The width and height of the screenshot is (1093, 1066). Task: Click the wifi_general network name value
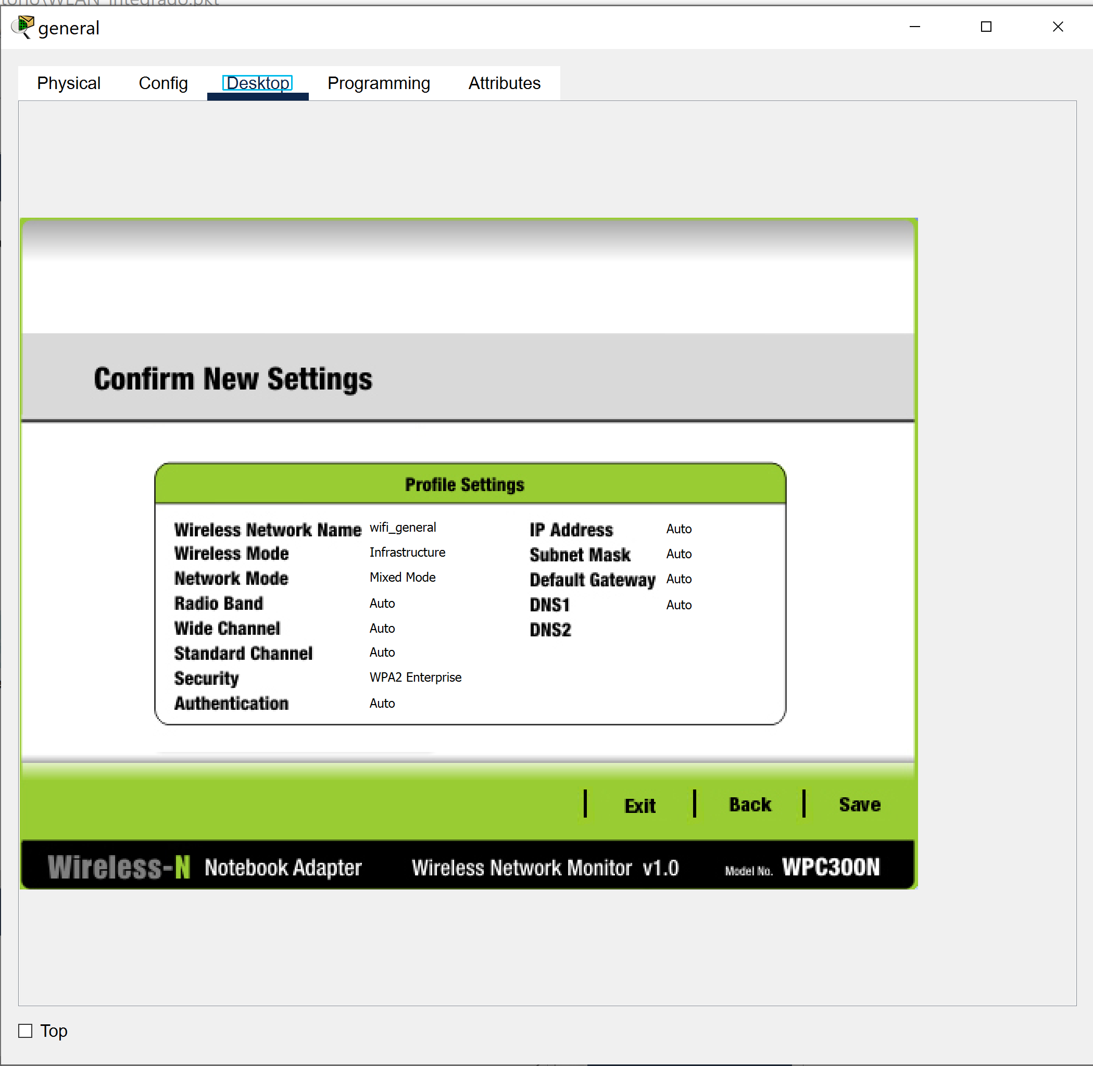tap(403, 528)
